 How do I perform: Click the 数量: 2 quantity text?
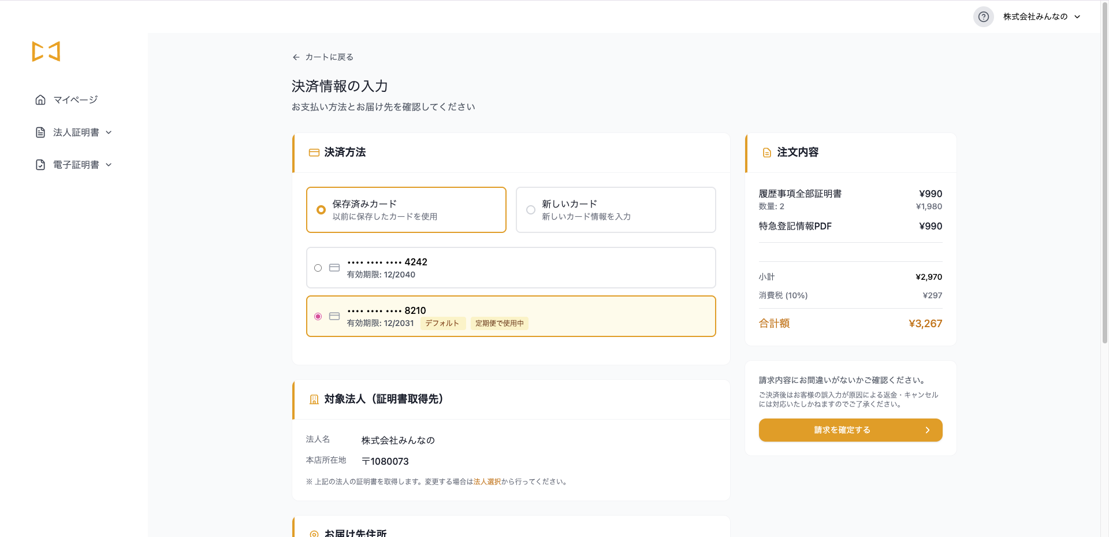tap(772, 206)
